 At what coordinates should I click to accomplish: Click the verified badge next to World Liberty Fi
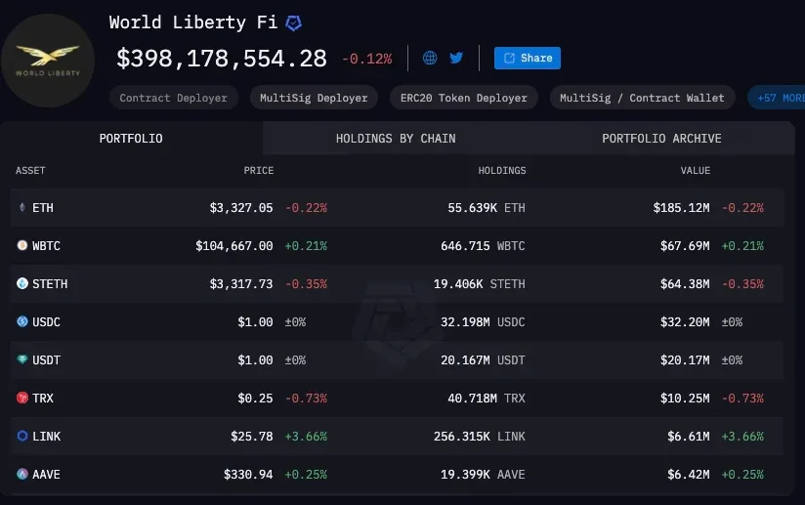click(294, 23)
